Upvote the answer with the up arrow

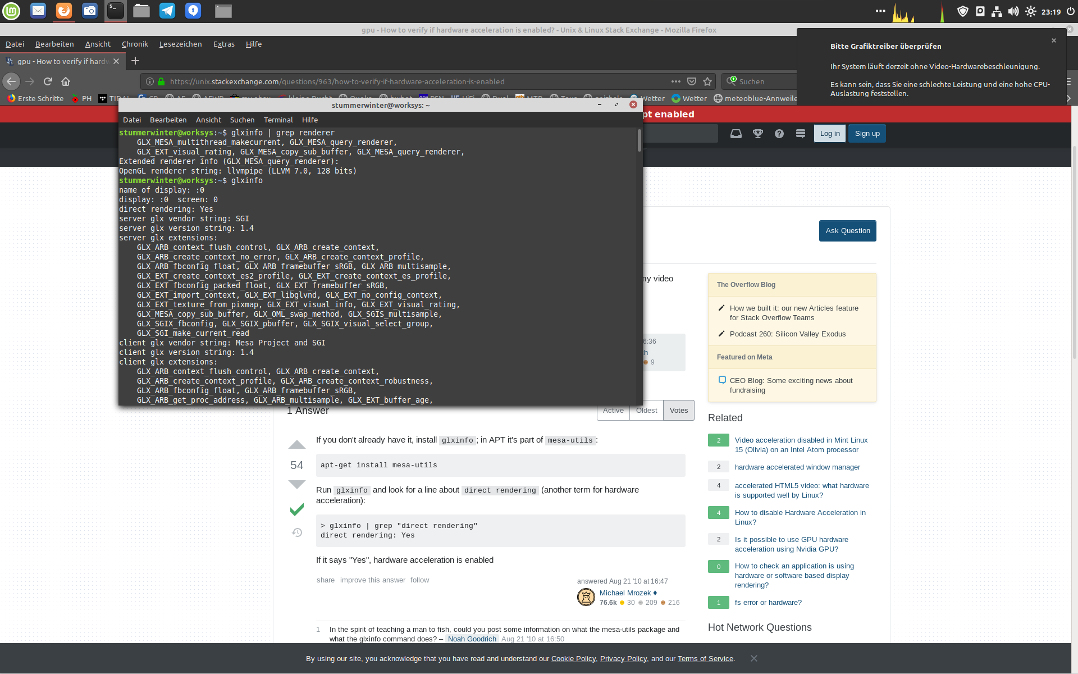296,445
